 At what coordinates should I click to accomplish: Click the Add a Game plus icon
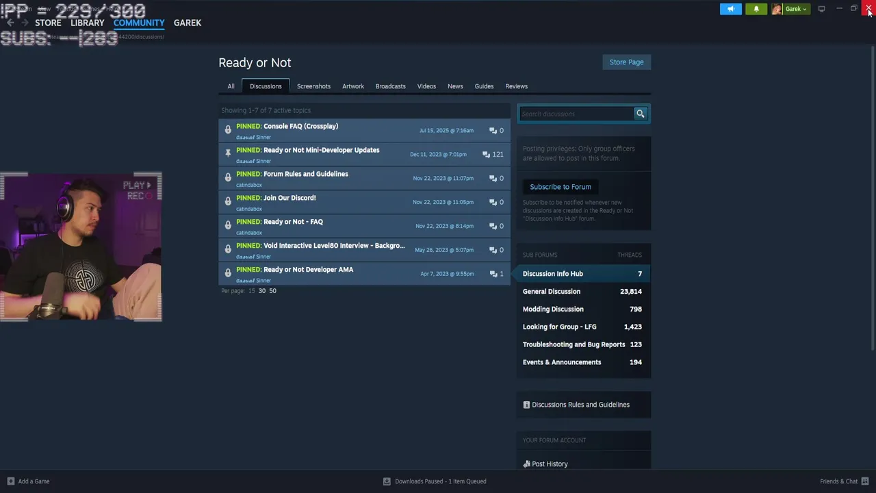[x=10, y=481]
